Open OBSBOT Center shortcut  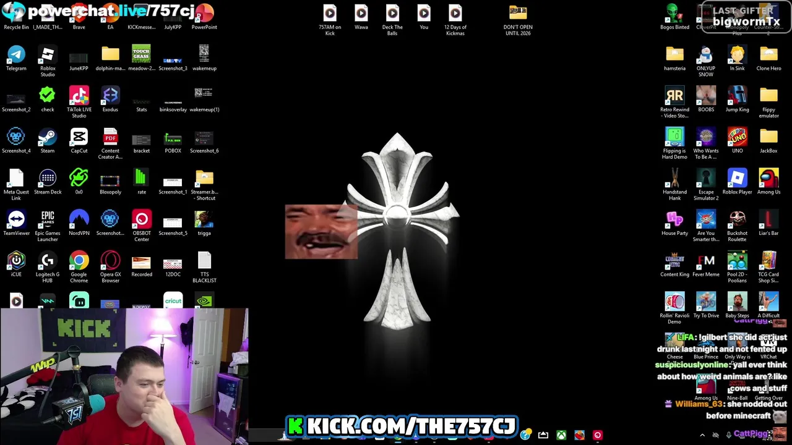click(x=142, y=226)
